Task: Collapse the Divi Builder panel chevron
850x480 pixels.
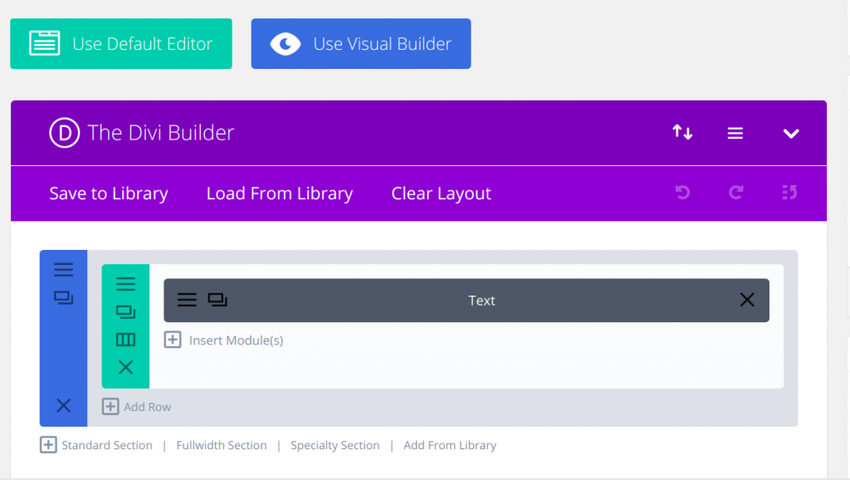Action: point(791,134)
